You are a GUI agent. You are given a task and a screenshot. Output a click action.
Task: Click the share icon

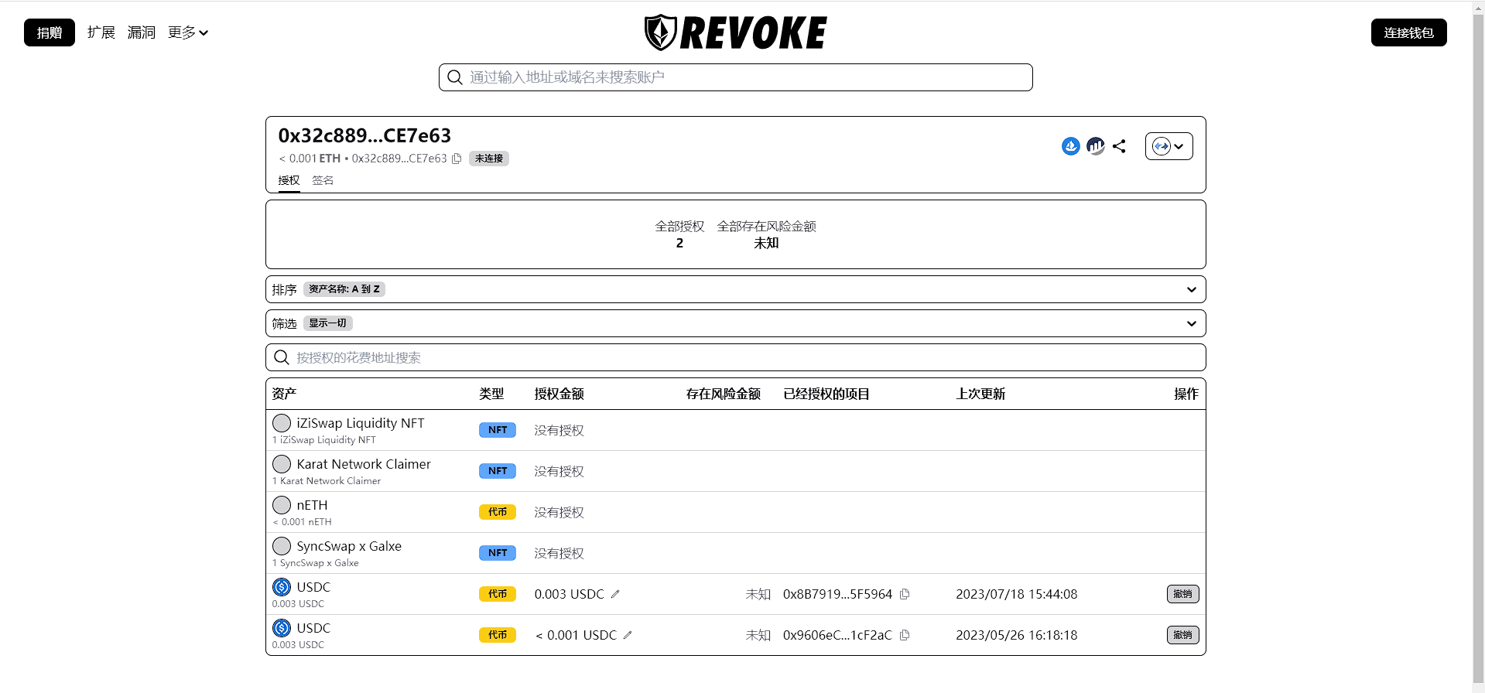tap(1119, 146)
